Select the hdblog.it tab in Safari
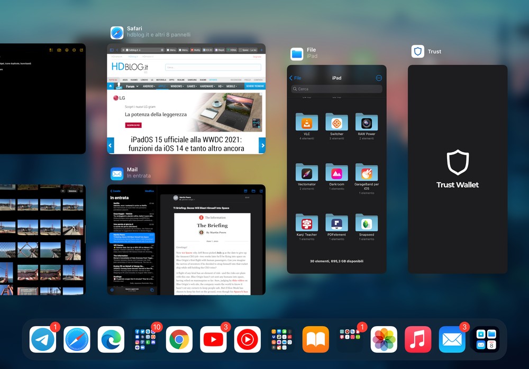529x369 pixels. coord(143,50)
